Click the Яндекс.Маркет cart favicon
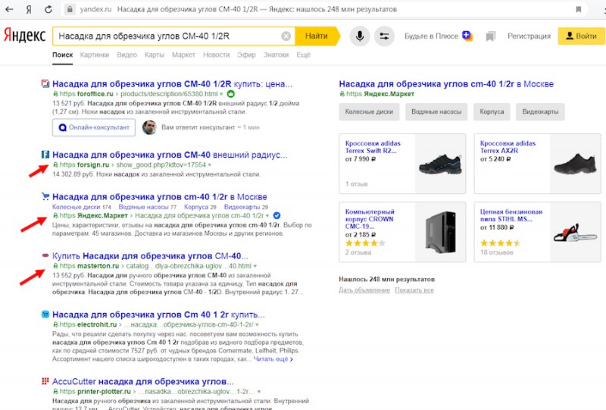 click(x=45, y=196)
